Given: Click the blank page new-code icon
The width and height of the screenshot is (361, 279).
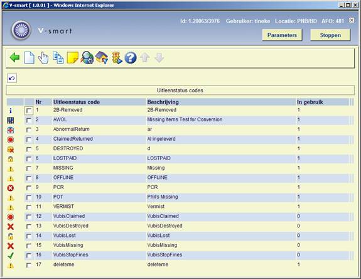Looking at the screenshot, I should (30, 58).
